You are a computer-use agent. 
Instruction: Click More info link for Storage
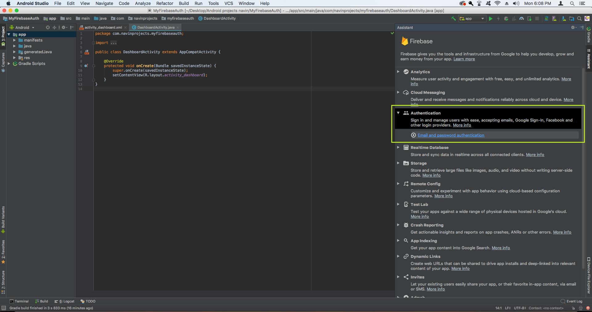tap(431, 175)
